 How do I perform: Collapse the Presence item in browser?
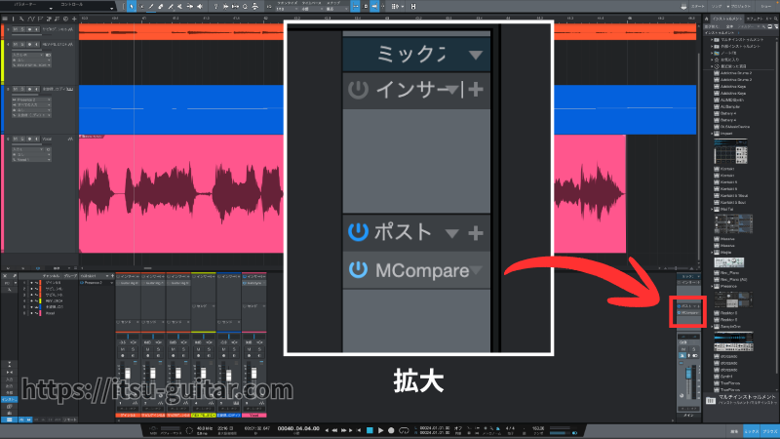pyautogui.click(x=713, y=286)
